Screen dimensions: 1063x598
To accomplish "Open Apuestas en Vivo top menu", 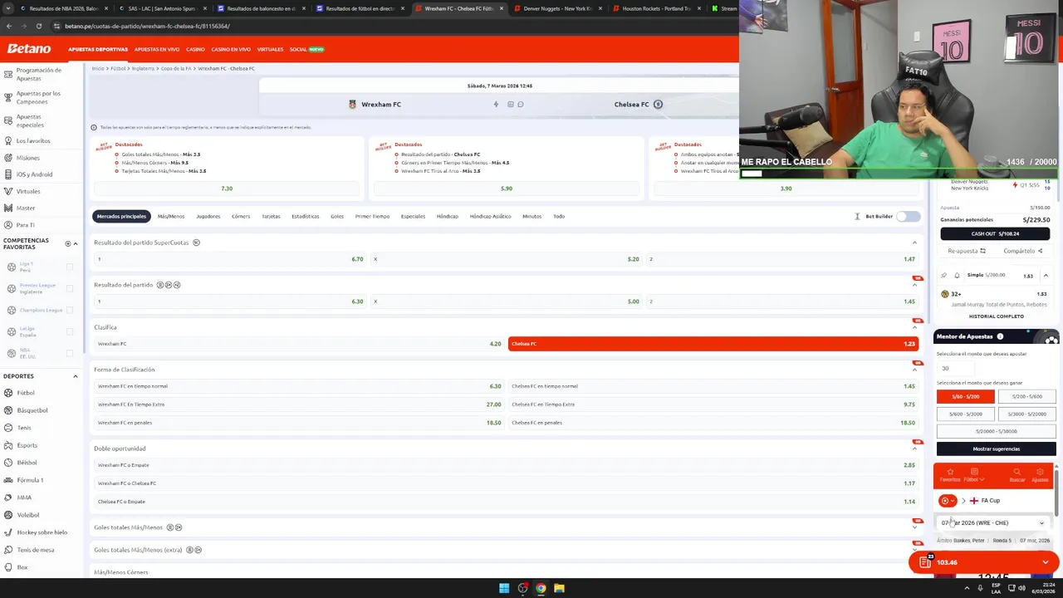I will (x=157, y=49).
